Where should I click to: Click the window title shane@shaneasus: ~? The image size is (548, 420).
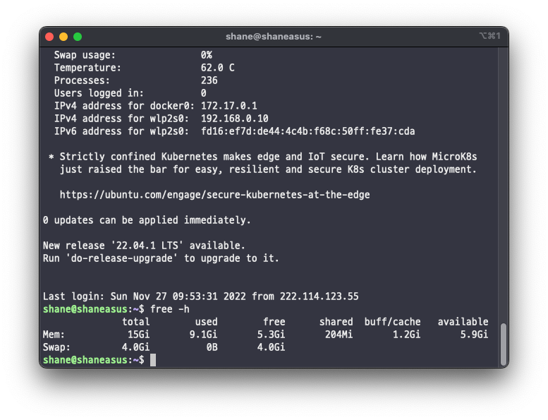(x=274, y=37)
